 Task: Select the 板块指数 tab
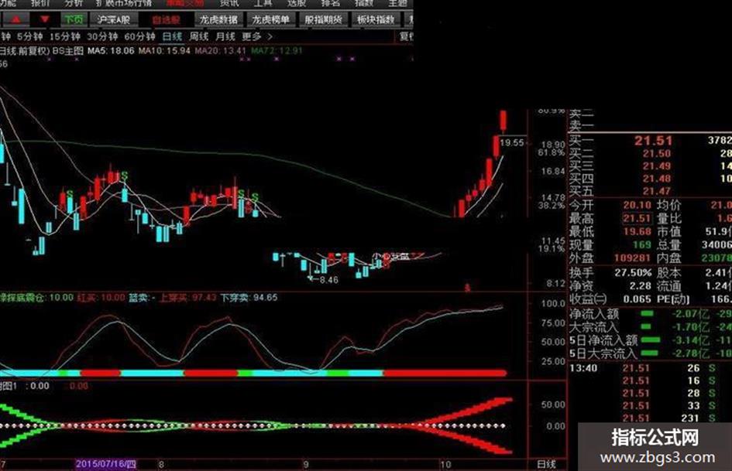click(x=376, y=19)
